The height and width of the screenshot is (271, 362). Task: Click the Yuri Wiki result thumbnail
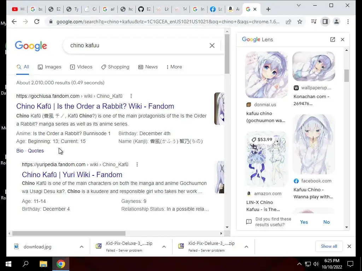[220, 177]
